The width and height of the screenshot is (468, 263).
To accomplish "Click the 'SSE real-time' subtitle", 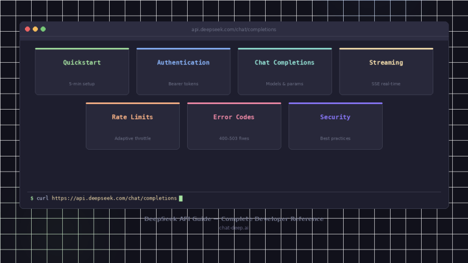I will coord(386,84).
